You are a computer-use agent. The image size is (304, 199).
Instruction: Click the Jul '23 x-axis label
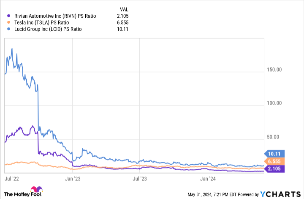click(x=140, y=179)
